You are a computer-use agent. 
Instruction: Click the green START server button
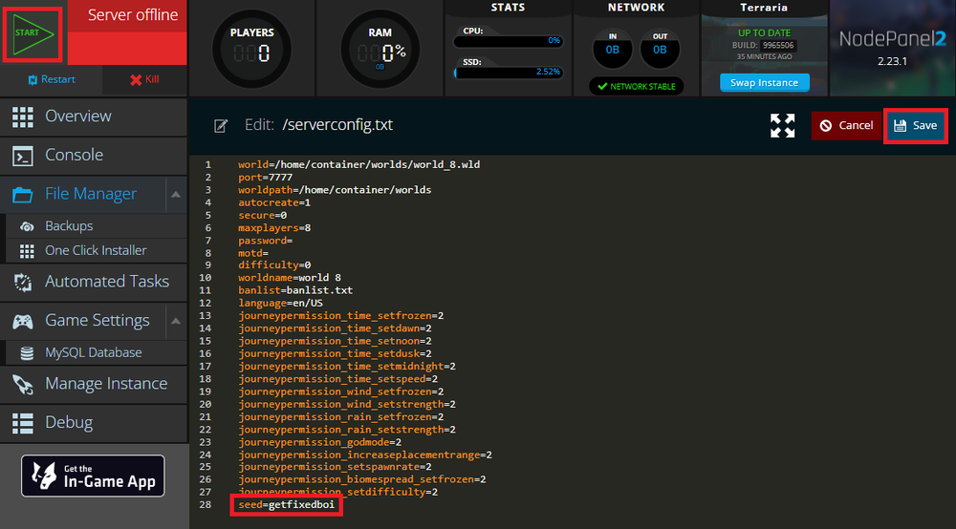pos(33,33)
